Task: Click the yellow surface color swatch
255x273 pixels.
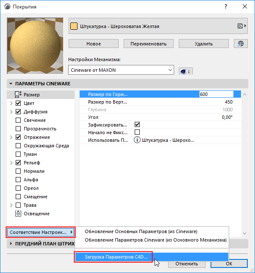Action: pyautogui.click(x=74, y=26)
